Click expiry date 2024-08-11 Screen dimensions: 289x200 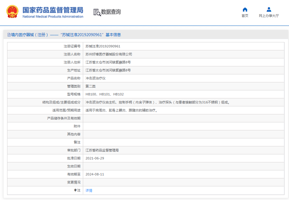coord(95,174)
